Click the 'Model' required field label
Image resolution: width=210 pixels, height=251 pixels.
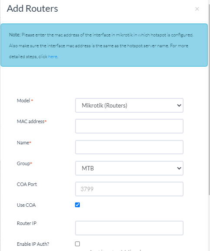23,101
